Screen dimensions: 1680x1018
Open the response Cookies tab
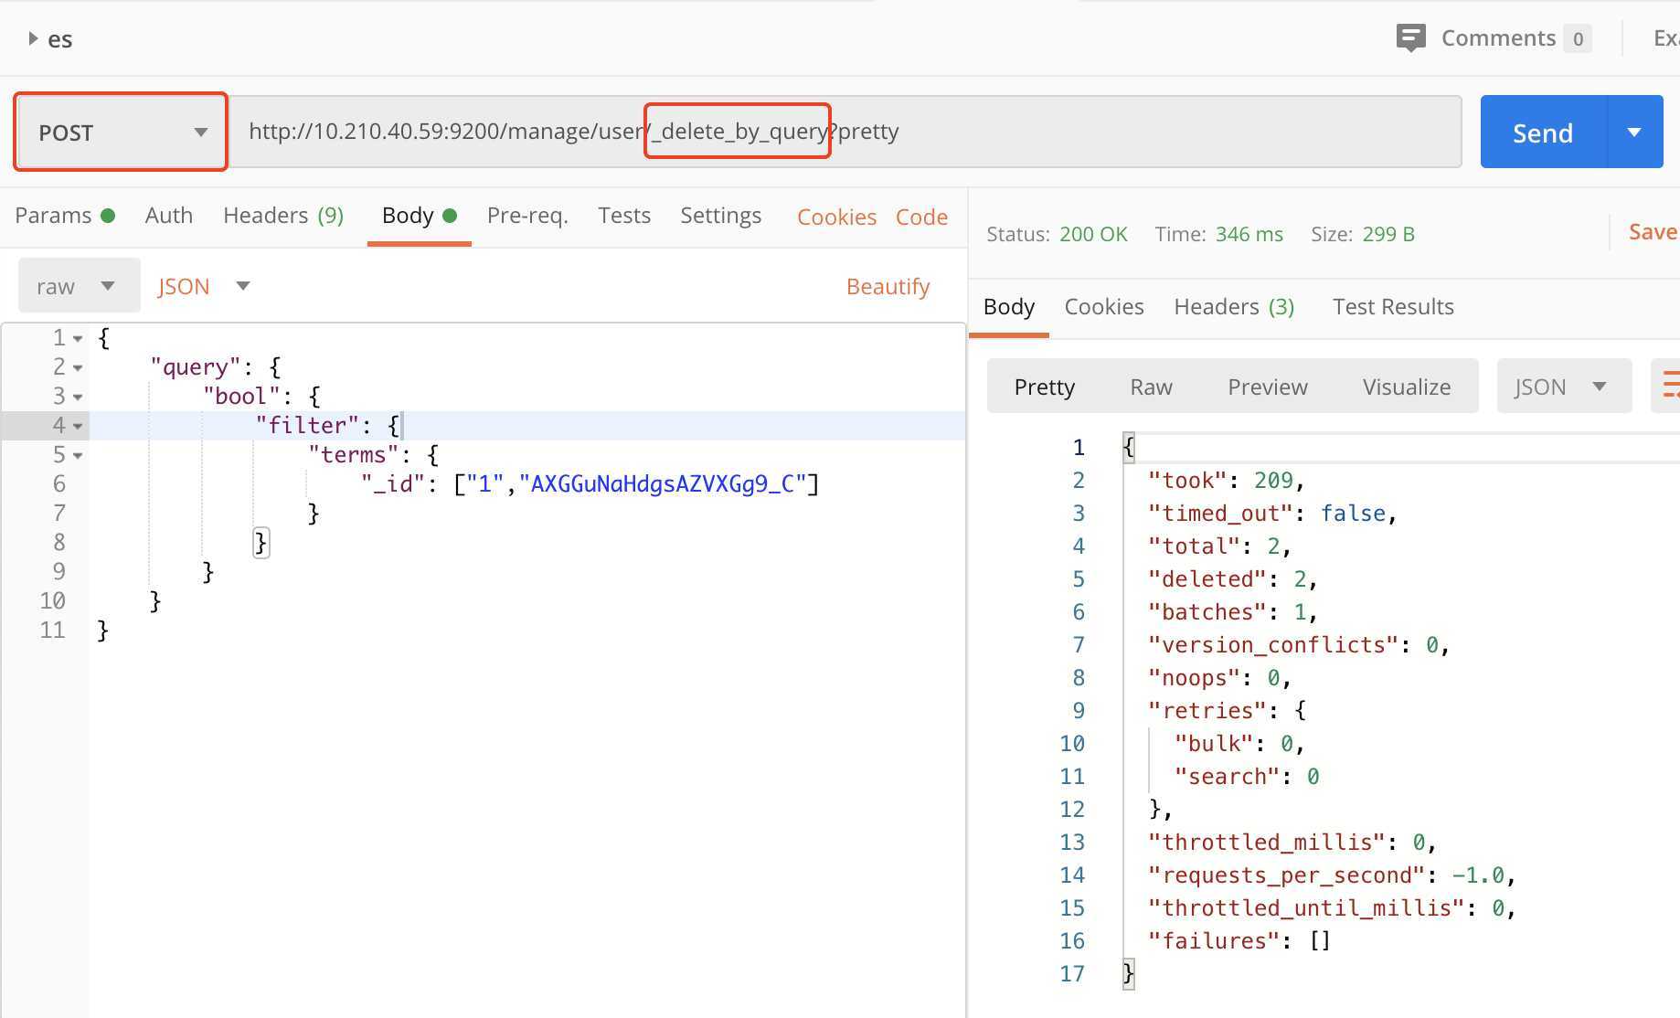click(1104, 307)
